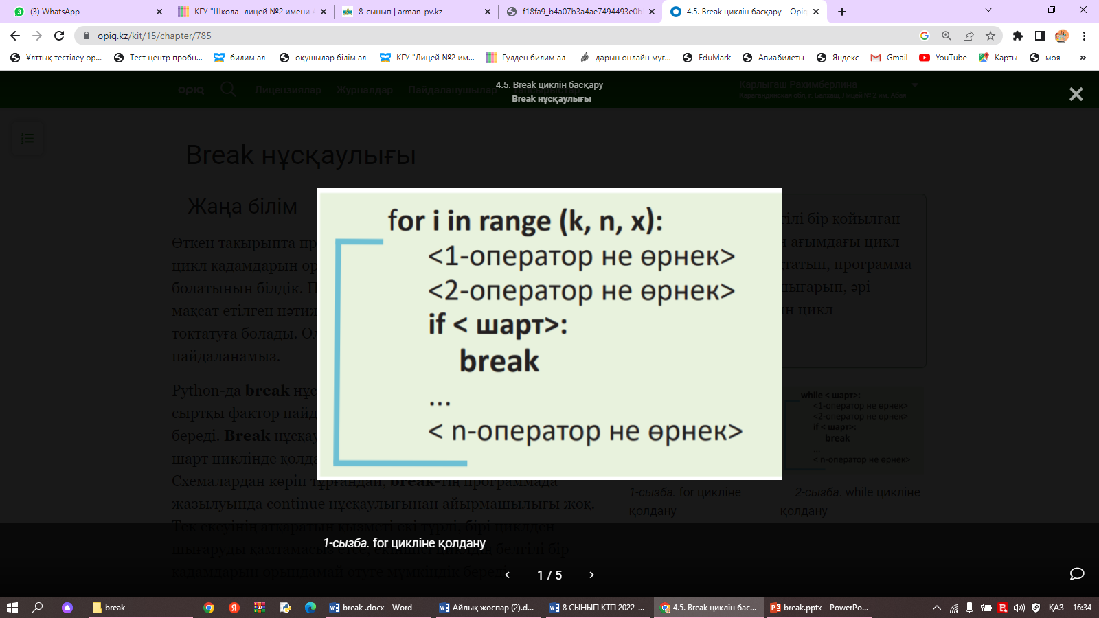1099x618 pixels.
Task: Open the Python icon on the taskbar
Action: point(285,608)
